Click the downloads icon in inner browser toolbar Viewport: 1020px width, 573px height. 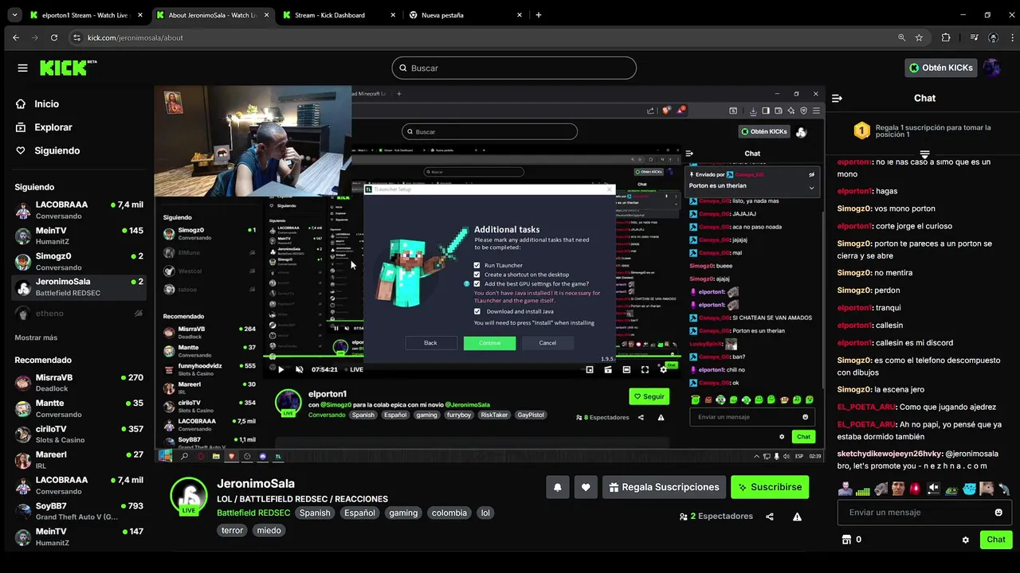(753, 111)
